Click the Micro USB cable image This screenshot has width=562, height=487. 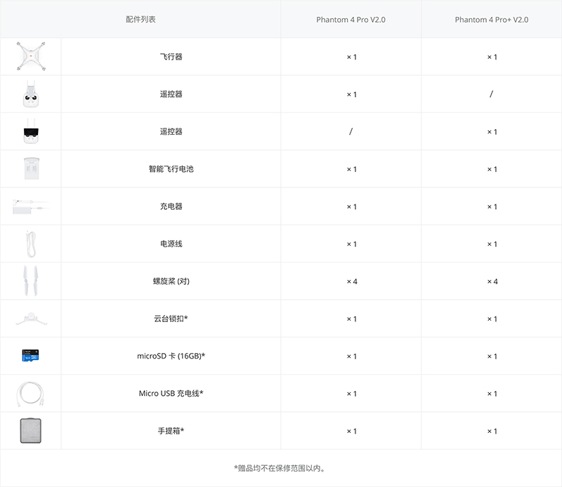(x=30, y=394)
